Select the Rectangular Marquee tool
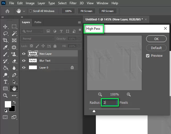This screenshot has height=134, width=171. (14, 27)
